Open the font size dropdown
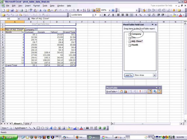 pyautogui.click(x=100, y=15)
